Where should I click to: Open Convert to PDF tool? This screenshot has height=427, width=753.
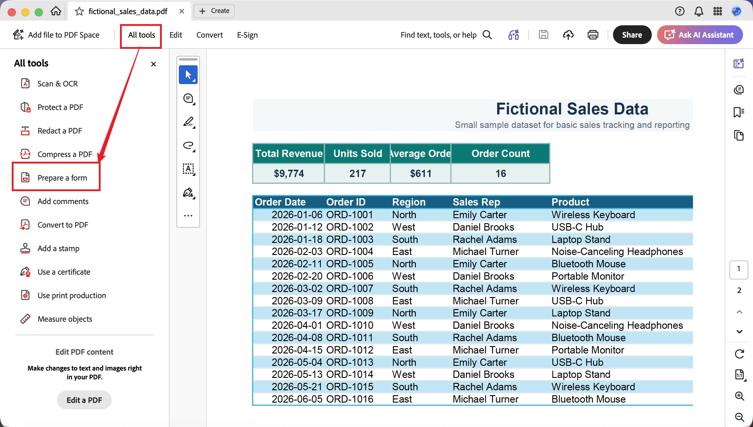click(54, 225)
